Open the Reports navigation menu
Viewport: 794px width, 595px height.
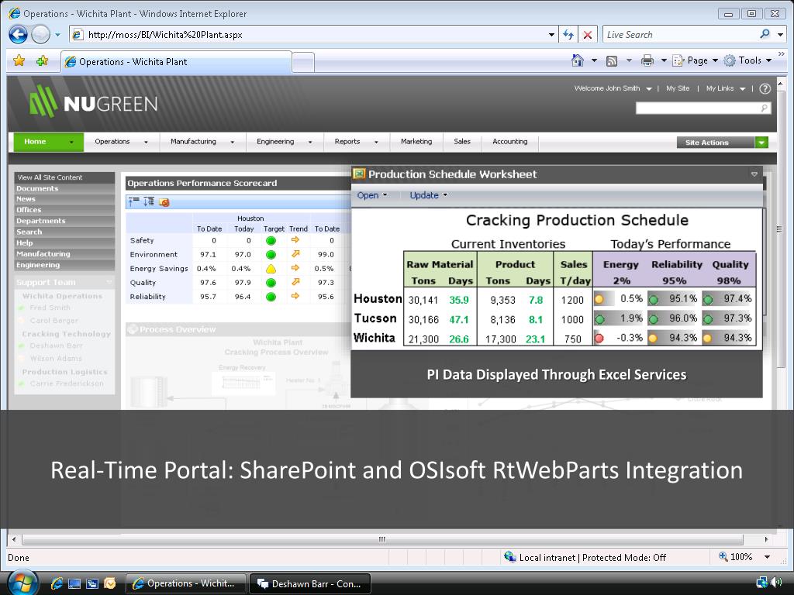coord(356,142)
